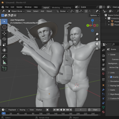Open the File menu

(7, 7)
